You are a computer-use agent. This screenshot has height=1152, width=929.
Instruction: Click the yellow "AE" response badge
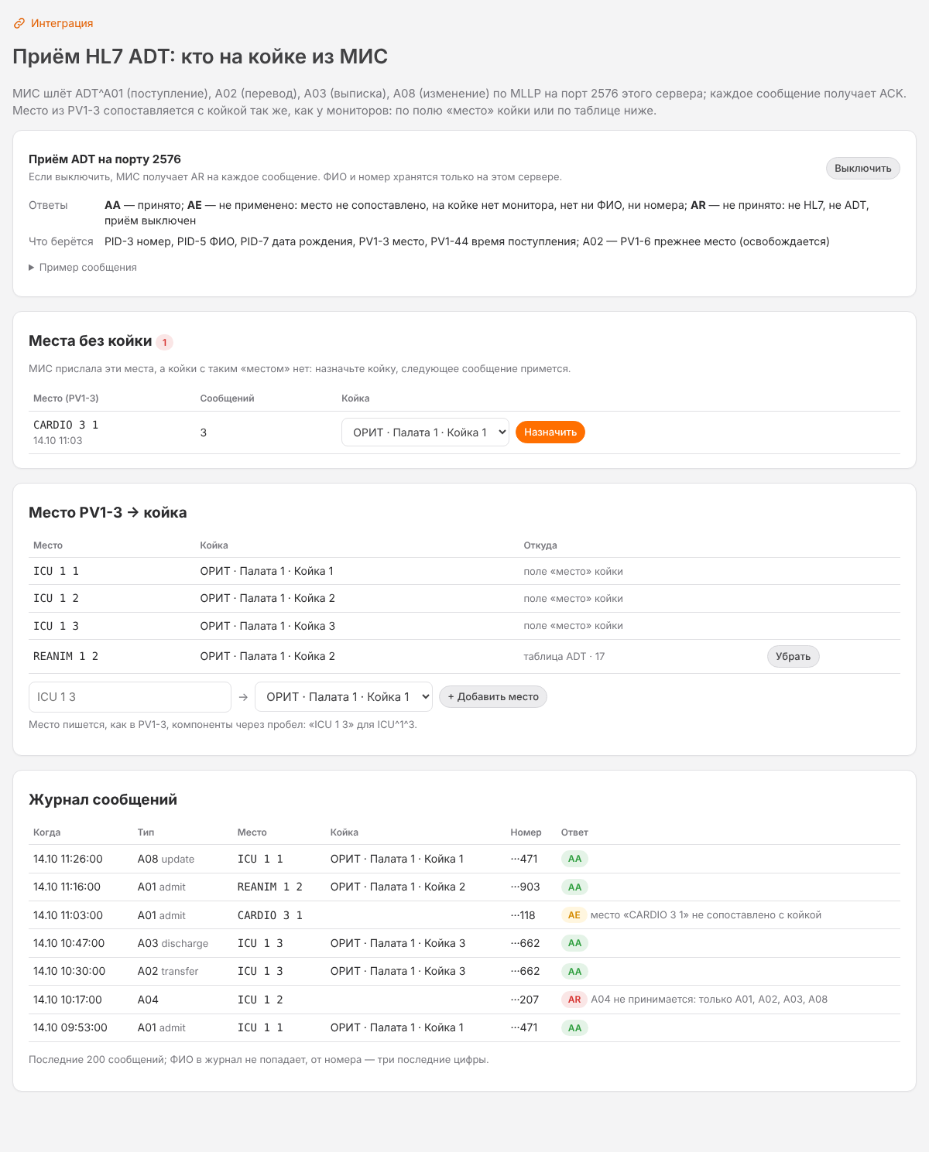574,915
